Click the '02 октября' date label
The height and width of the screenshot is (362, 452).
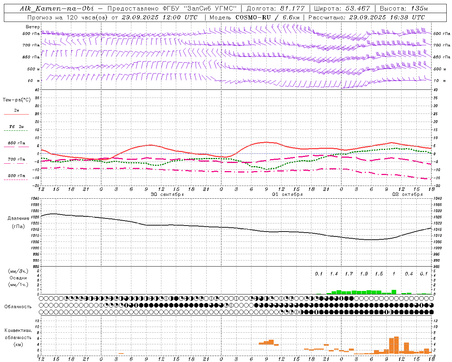click(408, 194)
